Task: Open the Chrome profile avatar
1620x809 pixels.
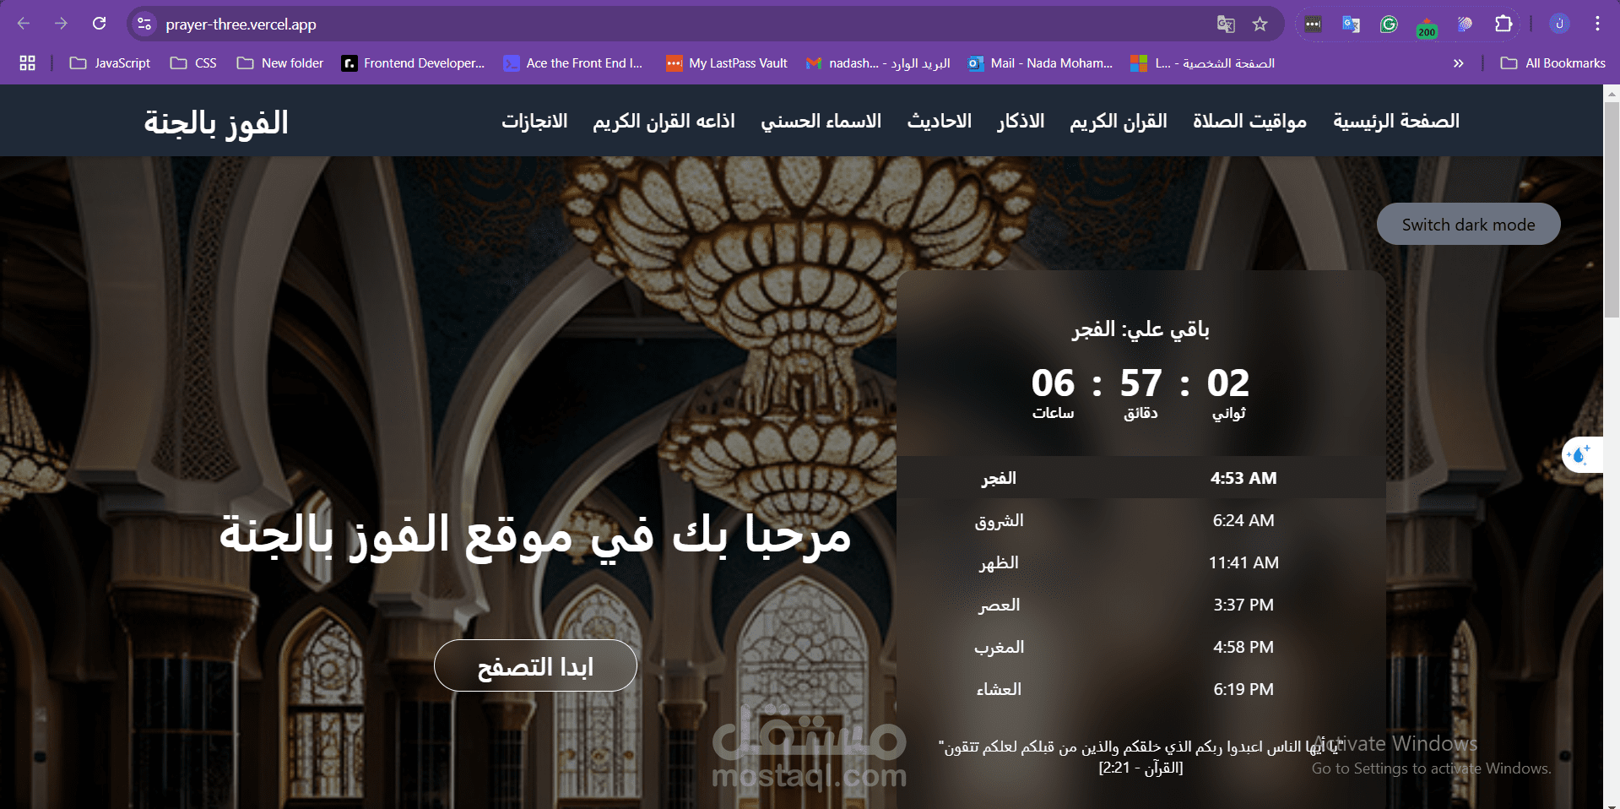Action: tap(1559, 24)
